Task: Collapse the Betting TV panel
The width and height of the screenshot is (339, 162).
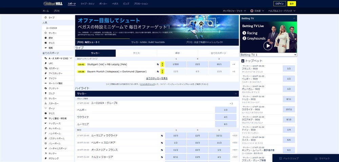Action: click(294, 18)
